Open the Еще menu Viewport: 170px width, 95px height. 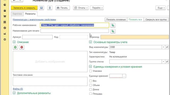[x=160, y=8]
